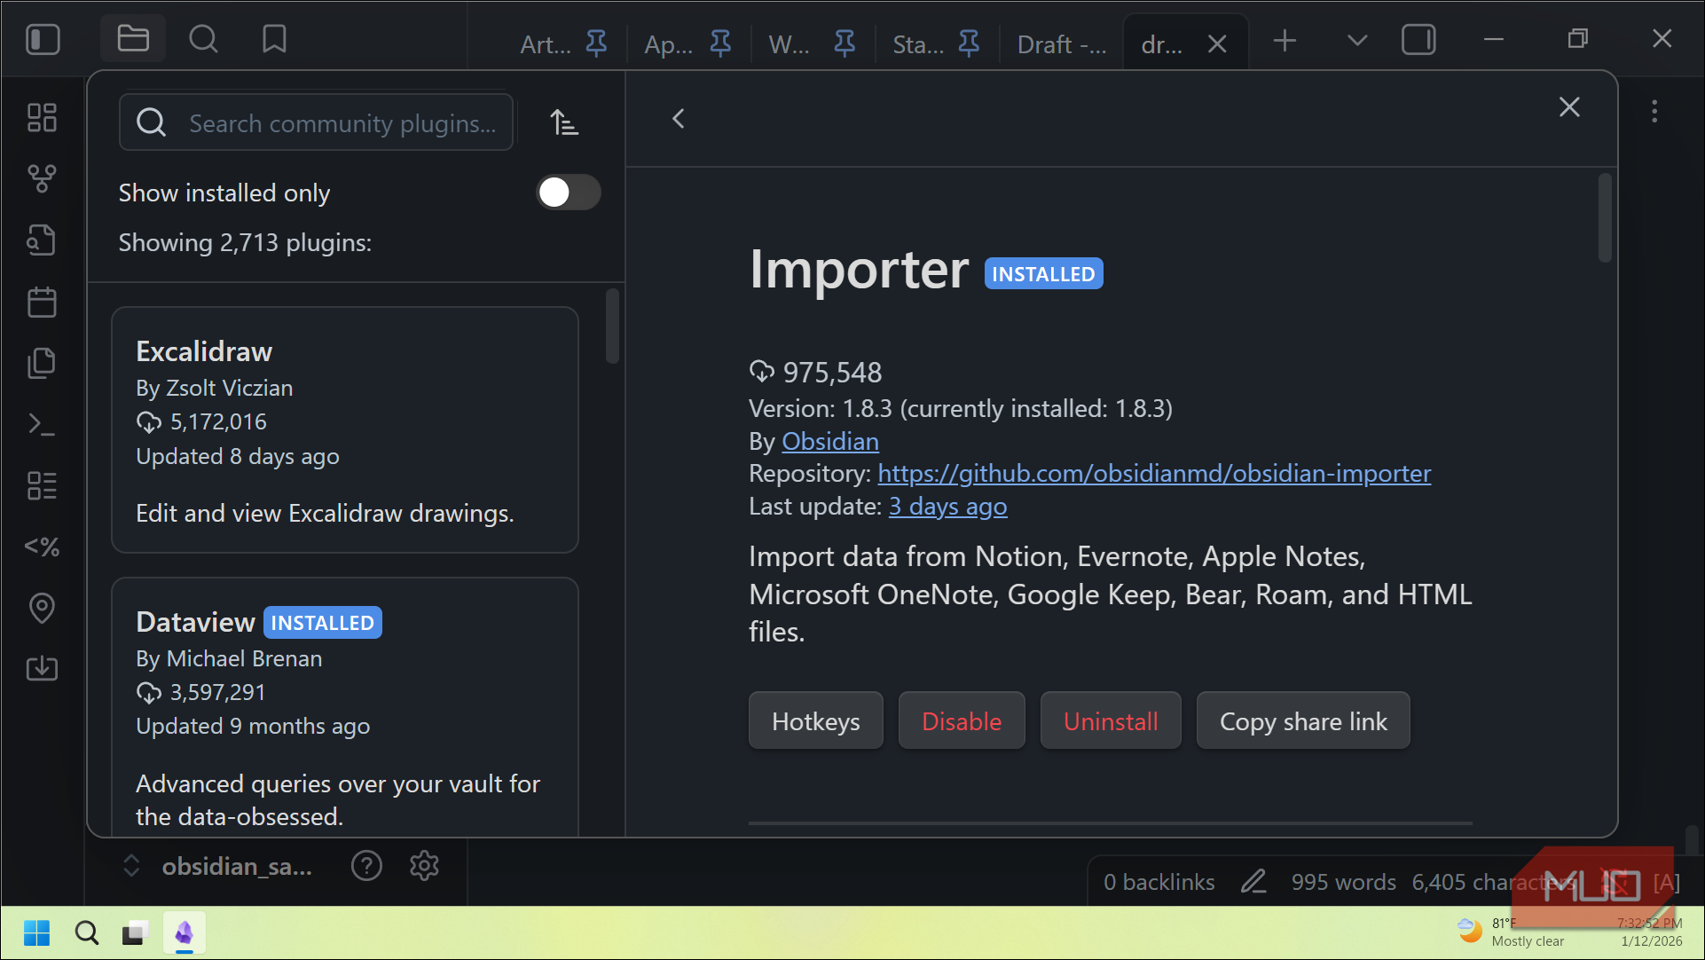The height and width of the screenshot is (960, 1705).
Task: Click the plugin details scrollbar thumb
Action: pyautogui.click(x=1605, y=218)
